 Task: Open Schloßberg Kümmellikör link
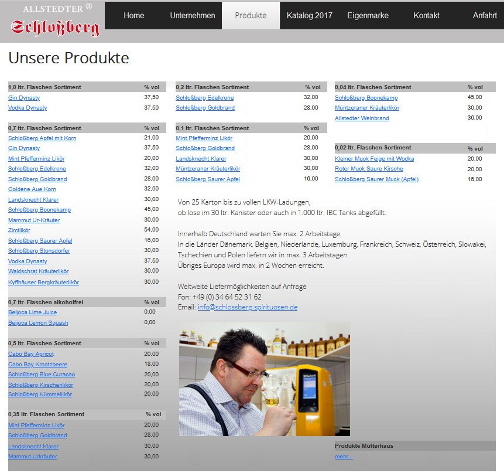tap(40, 394)
